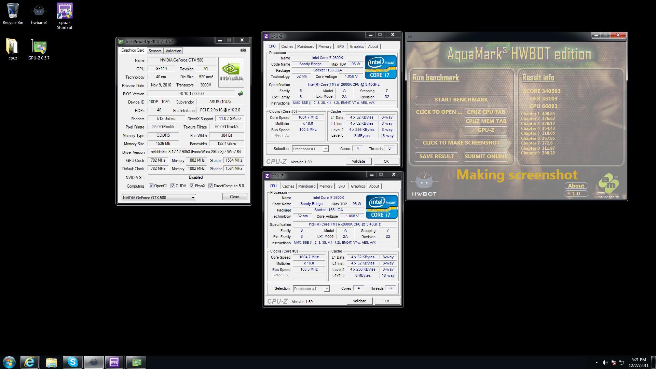Click the HWBOT mascot logo in AquaMark
Image resolution: width=656 pixels, height=369 pixels.
[x=424, y=184]
